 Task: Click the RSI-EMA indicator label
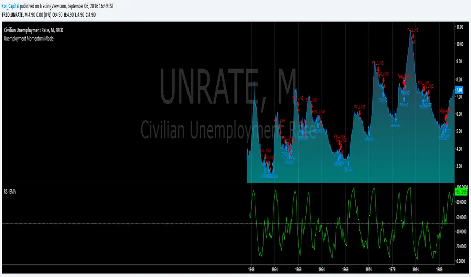coord(10,192)
